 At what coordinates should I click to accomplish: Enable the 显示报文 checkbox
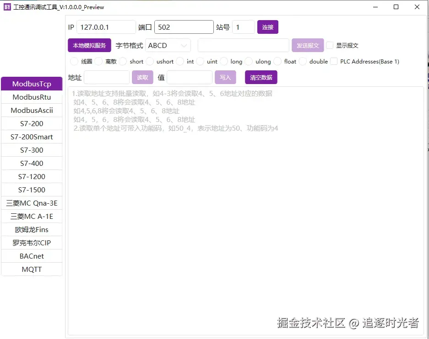pyautogui.click(x=330, y=45)
